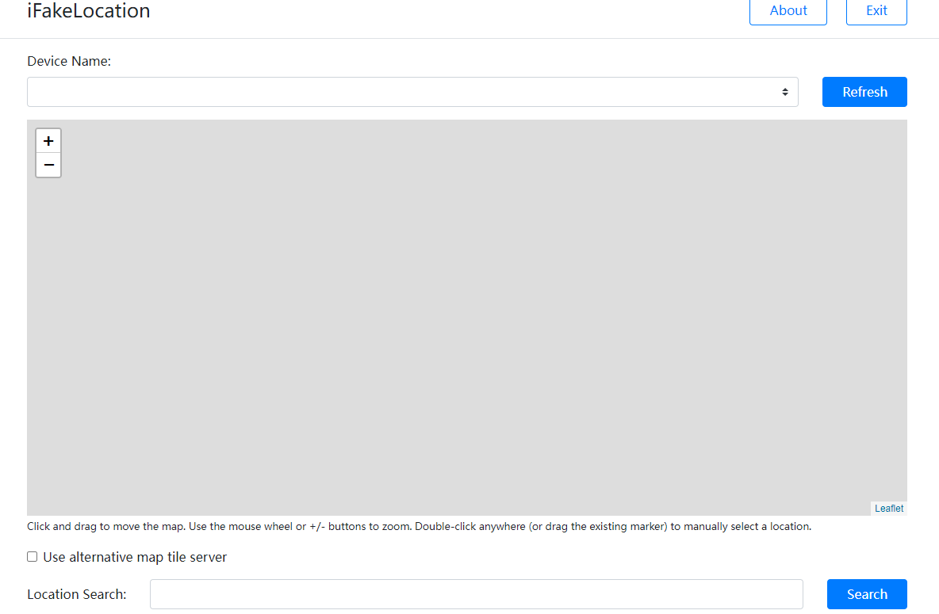Focus the Location Search input field
This screenshot has height=614, width=939.
476,594
